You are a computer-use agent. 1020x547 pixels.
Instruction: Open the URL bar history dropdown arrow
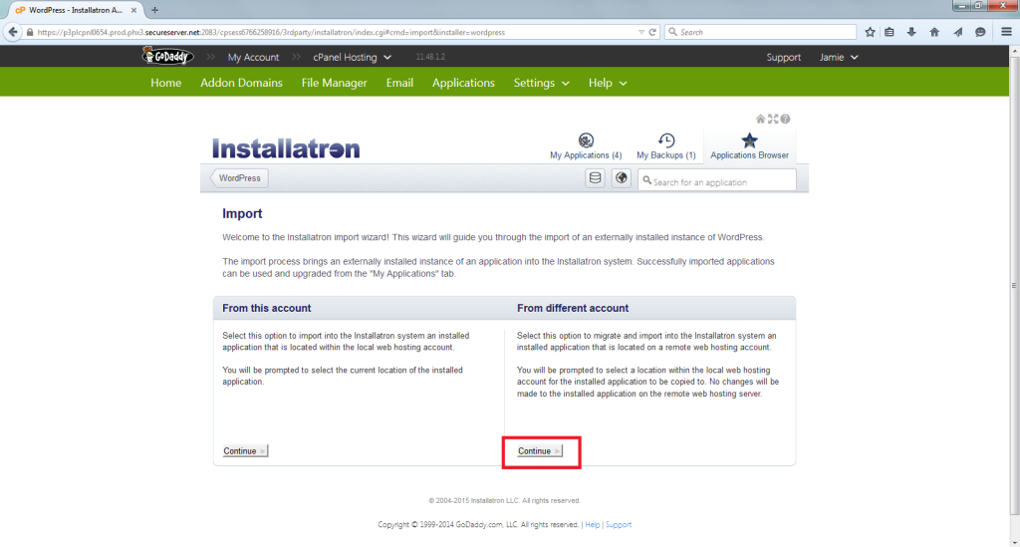641,32
